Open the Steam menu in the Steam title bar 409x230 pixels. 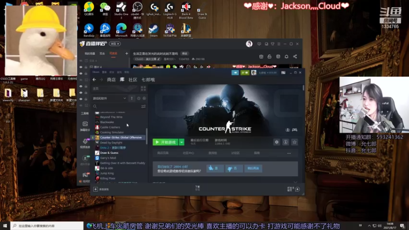click(x=96, y=72)
